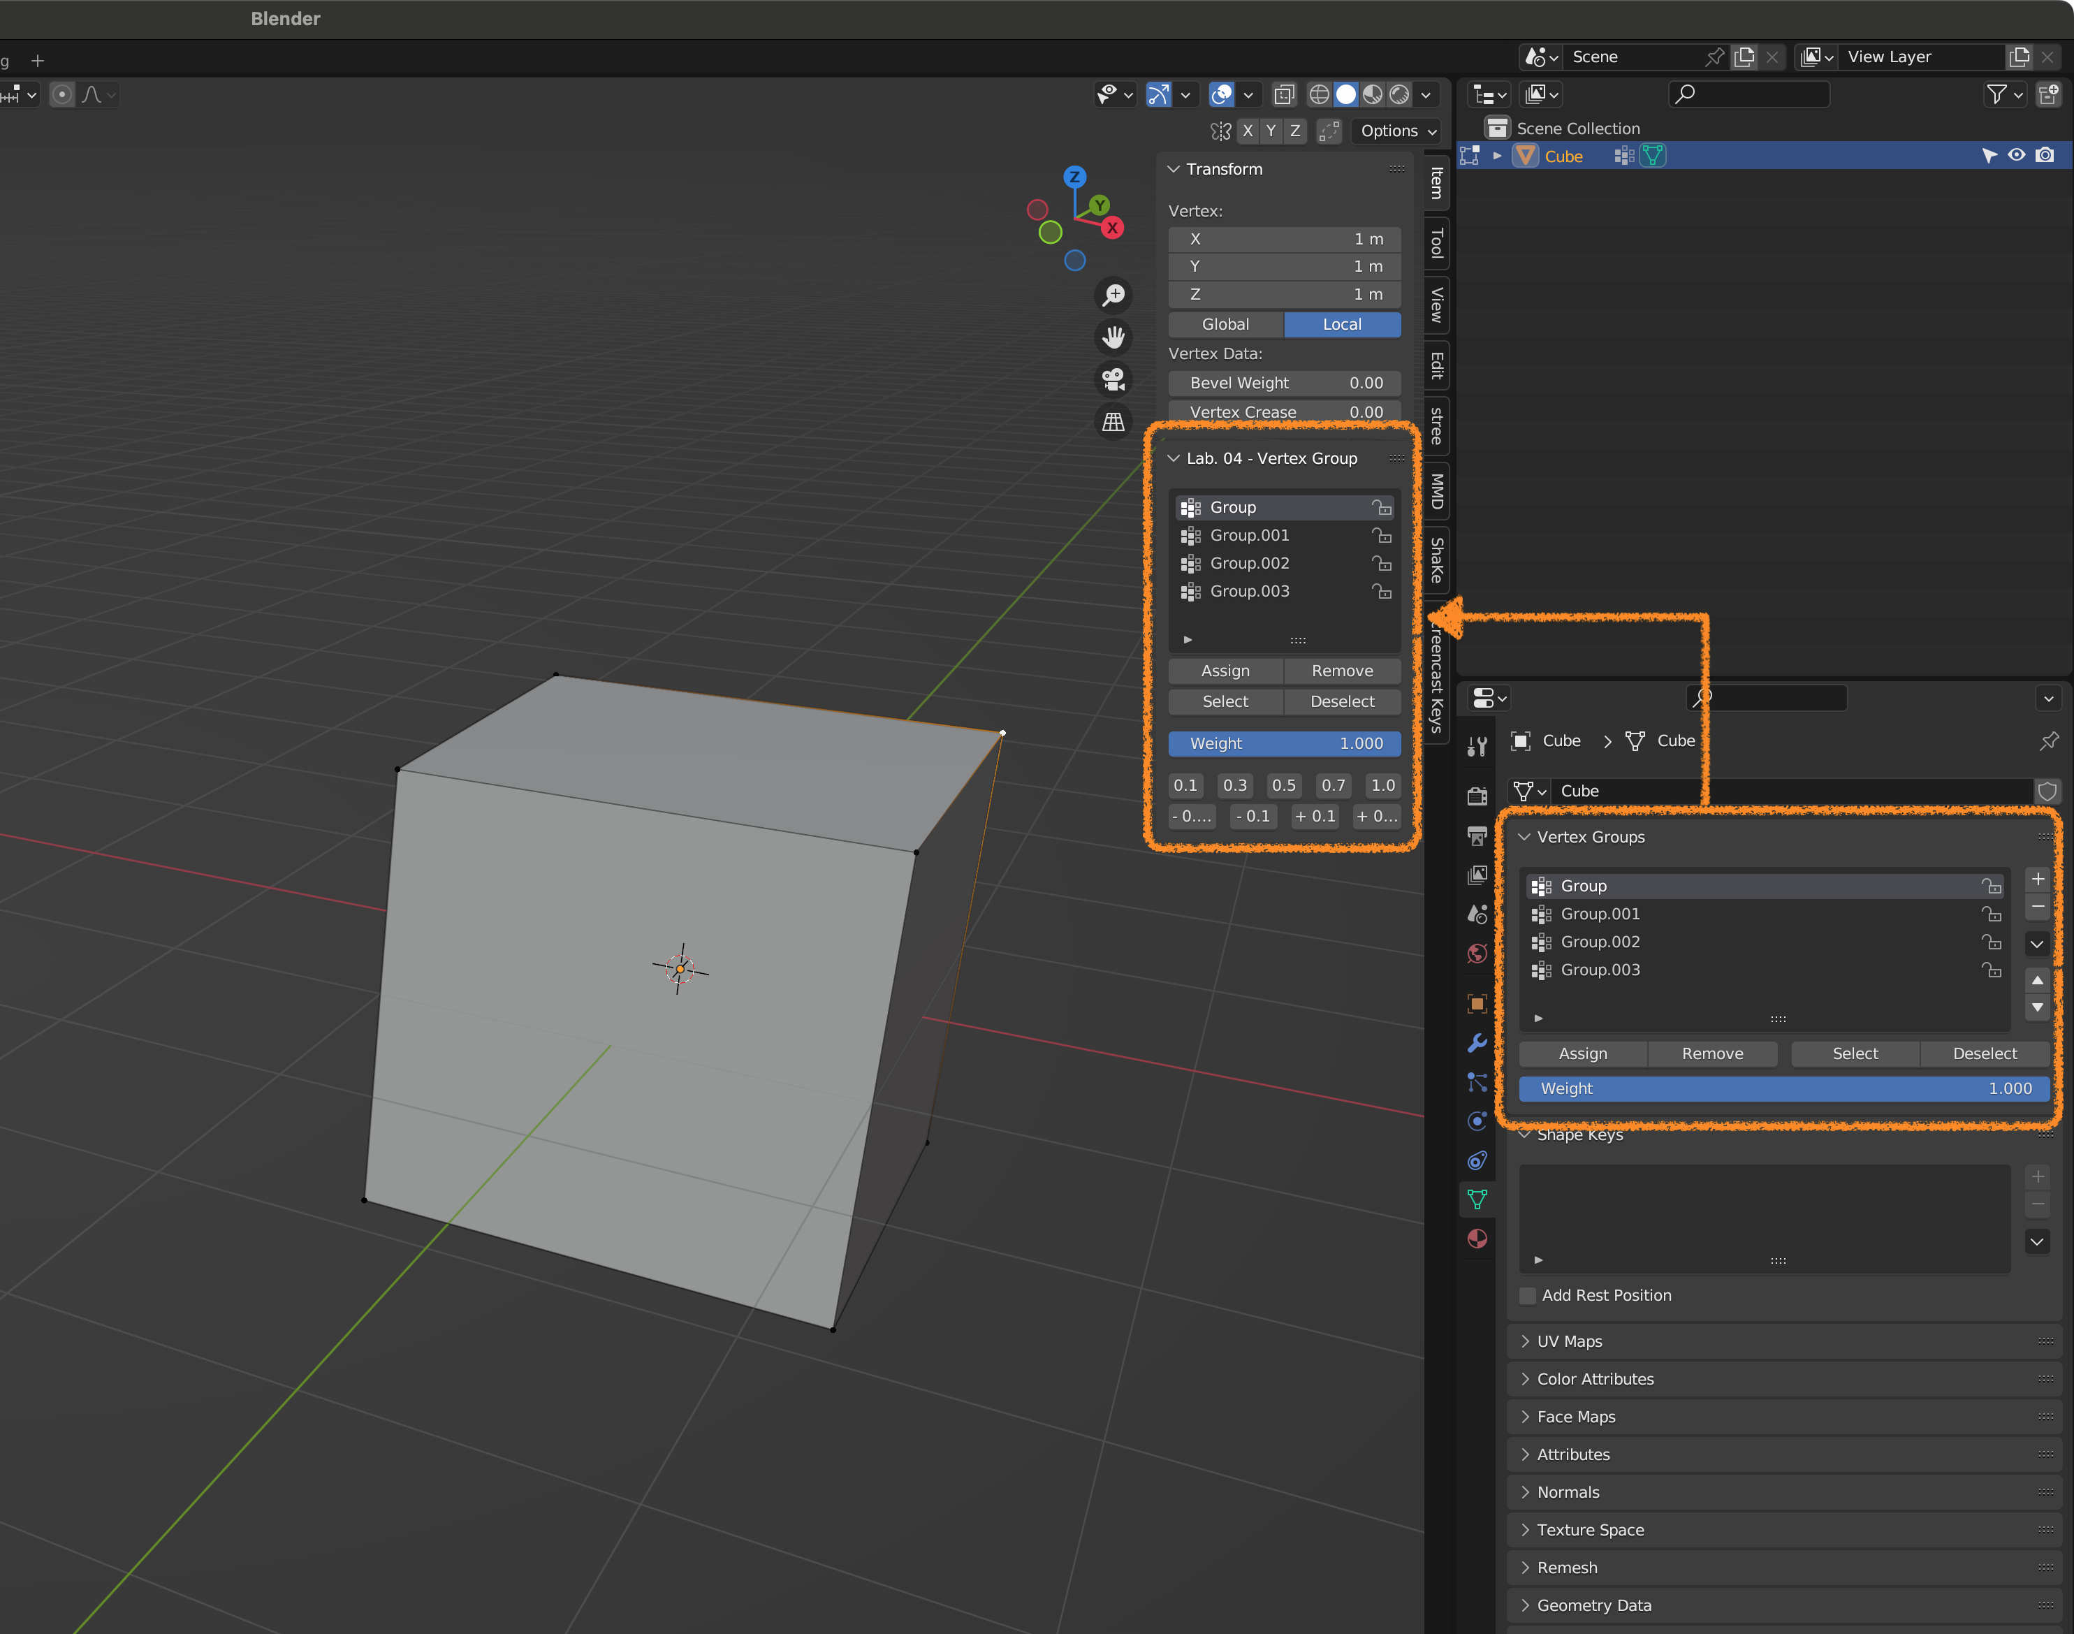The width and height of the screenshot is (2074, 1634).
Task: Switch to Render Properties (camera icon)
Action: pyautogui.click(x=1477, y=796)
